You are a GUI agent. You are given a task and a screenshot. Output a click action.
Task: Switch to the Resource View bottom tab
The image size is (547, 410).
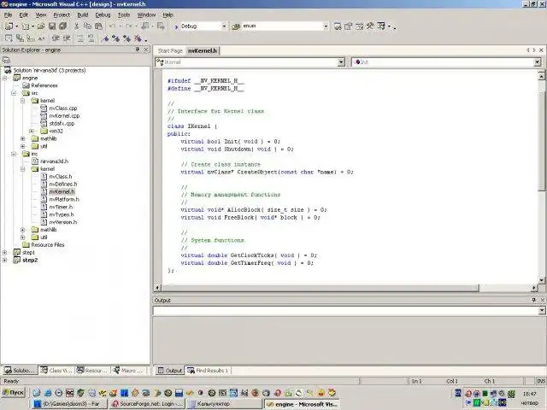click(x=91, y=370)
